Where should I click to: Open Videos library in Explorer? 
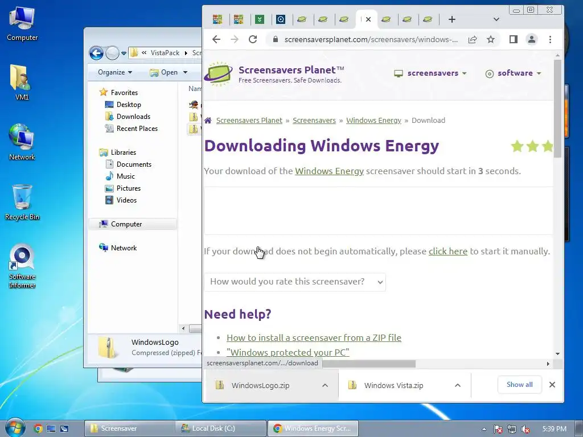tap(126, 200)
